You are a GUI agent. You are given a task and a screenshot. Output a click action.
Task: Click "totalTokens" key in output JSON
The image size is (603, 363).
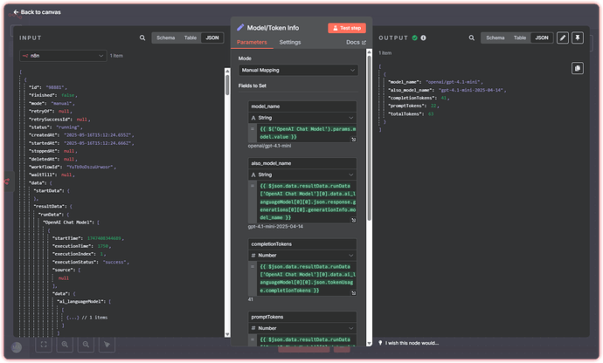click(x=405, y=113)
